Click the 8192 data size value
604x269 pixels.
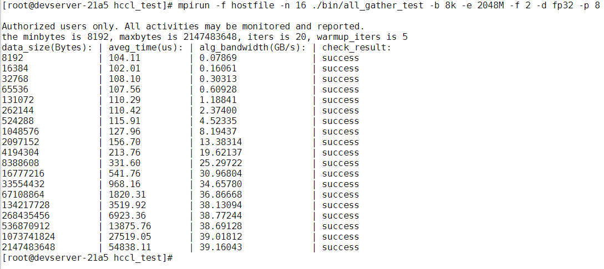pos(13,58)
